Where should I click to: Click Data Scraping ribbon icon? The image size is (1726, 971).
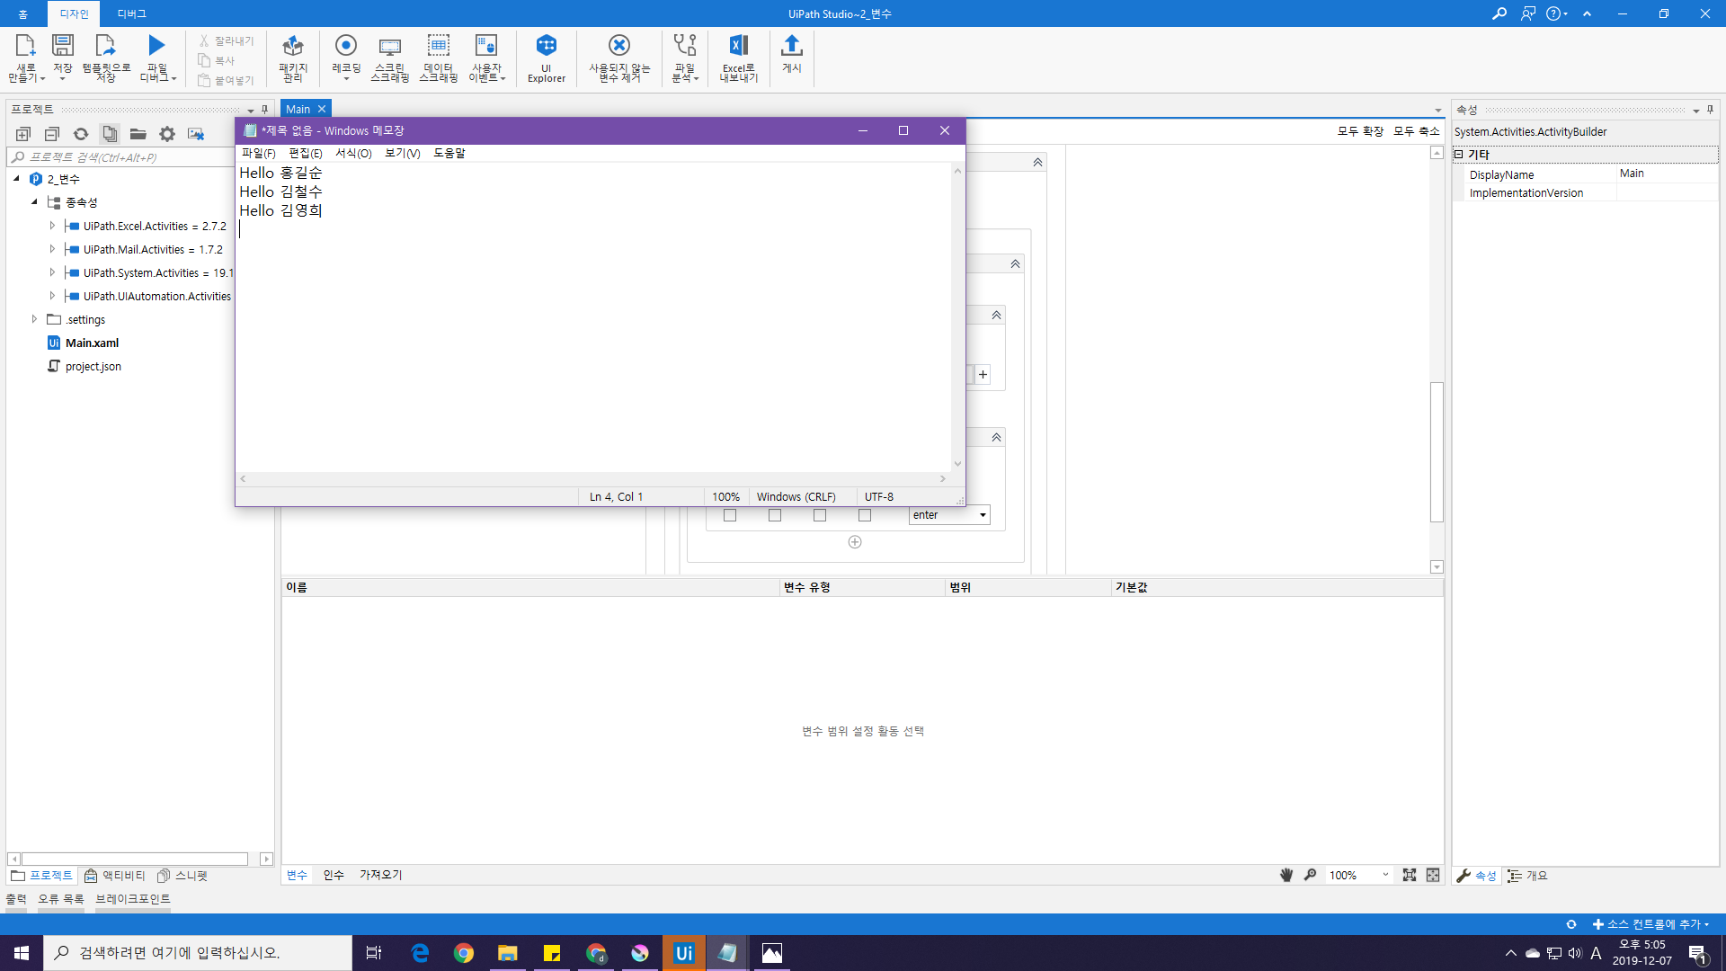[x=438, y=47]
